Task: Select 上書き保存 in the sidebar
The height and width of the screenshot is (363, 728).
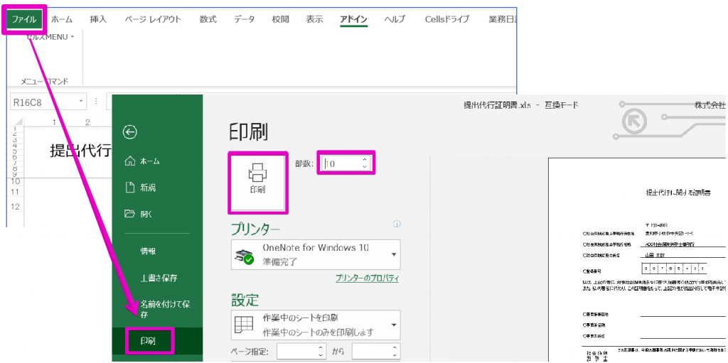Action: pos(159,277)
